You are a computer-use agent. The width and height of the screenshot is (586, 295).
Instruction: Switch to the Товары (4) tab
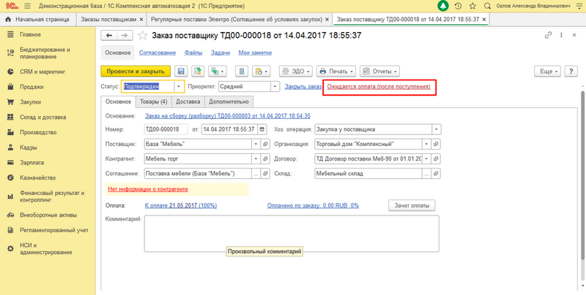(152, 101)
